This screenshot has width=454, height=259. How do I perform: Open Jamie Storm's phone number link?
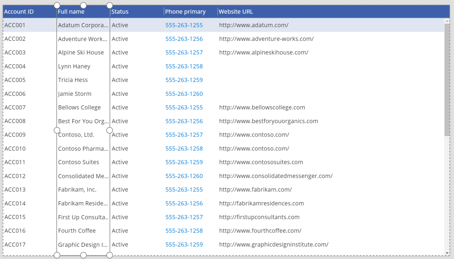click(x=184, y=94)
